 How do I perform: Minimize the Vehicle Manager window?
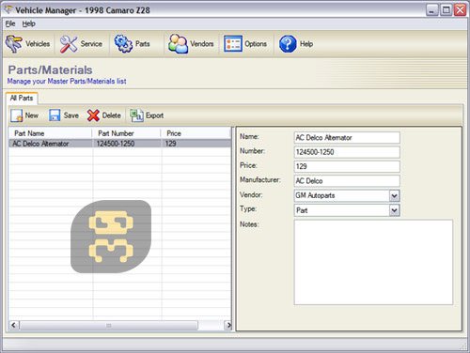[431, 10]
